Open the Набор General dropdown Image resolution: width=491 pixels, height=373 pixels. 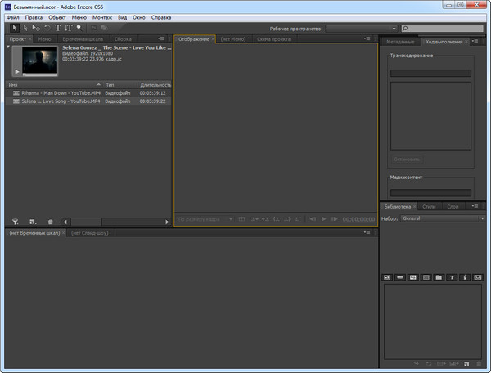442,218
